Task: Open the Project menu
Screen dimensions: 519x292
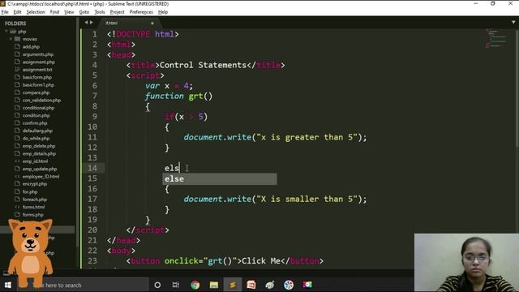Action: (117, 12)
